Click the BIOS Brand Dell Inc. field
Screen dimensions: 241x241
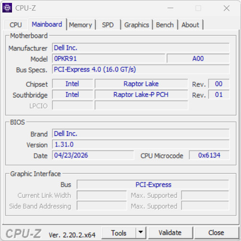pos(141,133)
